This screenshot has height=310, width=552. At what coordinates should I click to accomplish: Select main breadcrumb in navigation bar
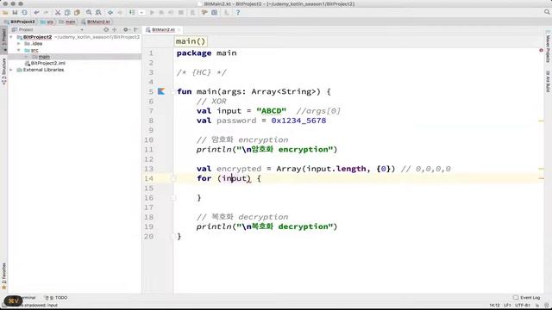(x=67, y=22)
